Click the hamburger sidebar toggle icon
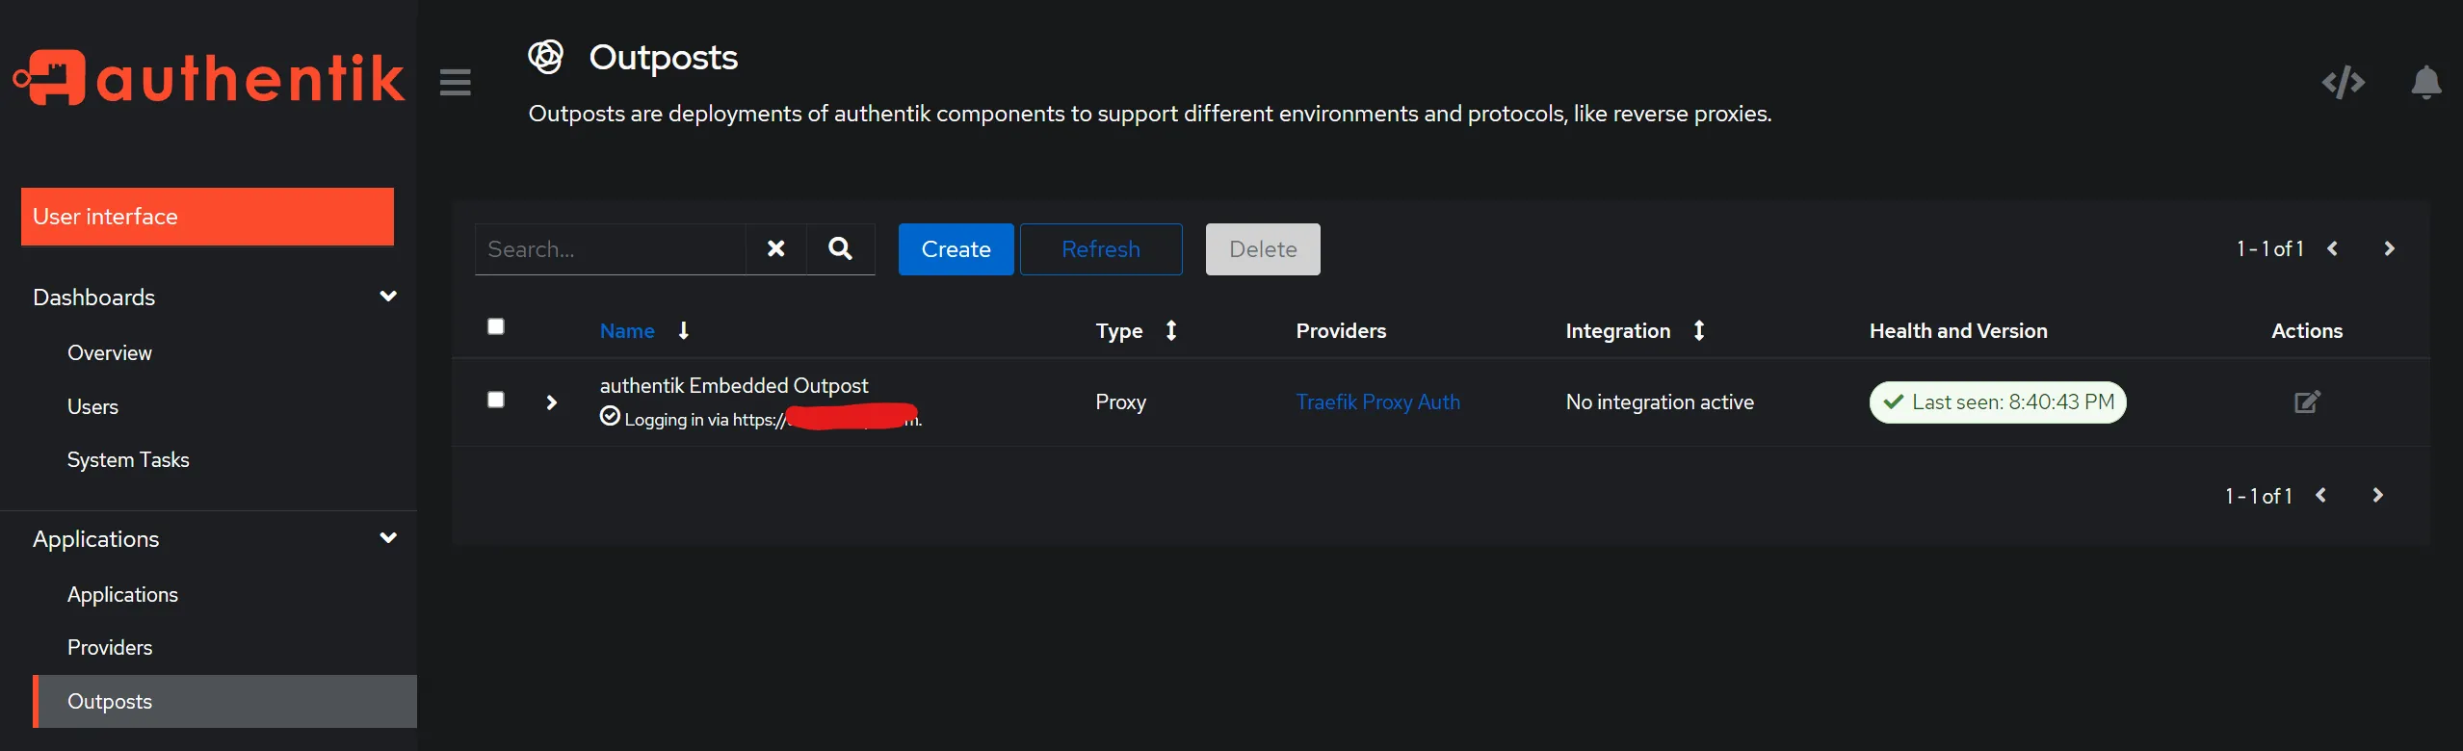The height and width of the screenshot is (751, 2463). [455, 83]
